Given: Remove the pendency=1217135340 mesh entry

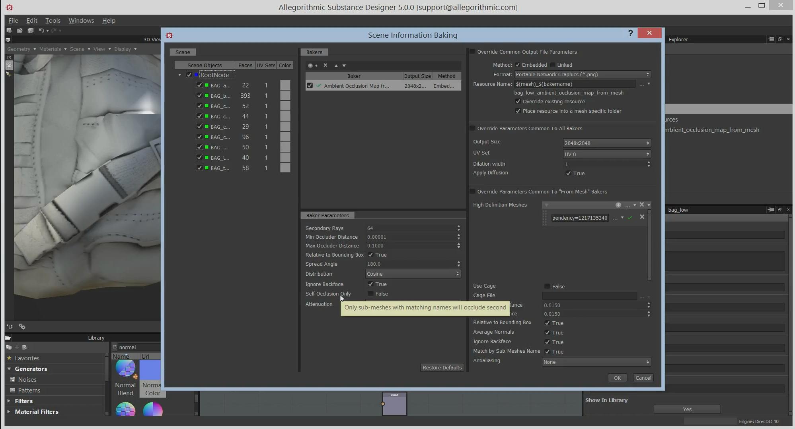Looking at the screenshot, I should [x=642, y=217].
